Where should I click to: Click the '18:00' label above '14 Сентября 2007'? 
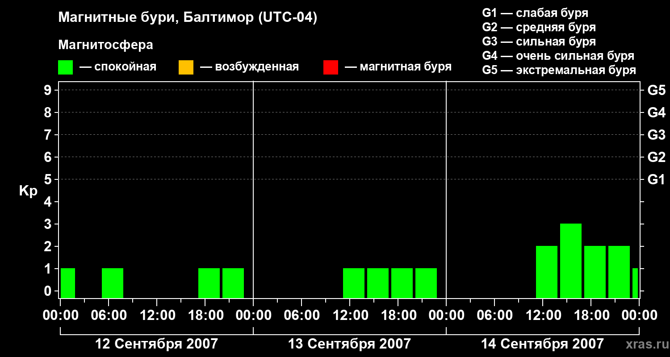pos(591,315)
